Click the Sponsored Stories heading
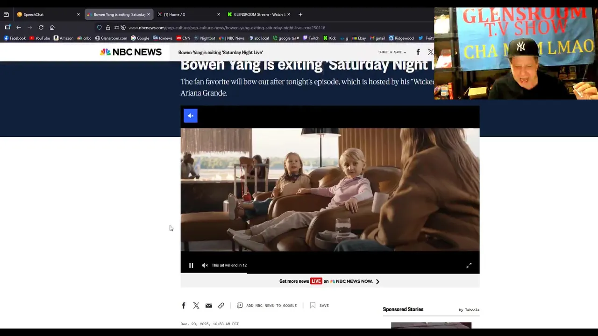Image resolution: width=598 pixels, height=336 pixels. 403,309
